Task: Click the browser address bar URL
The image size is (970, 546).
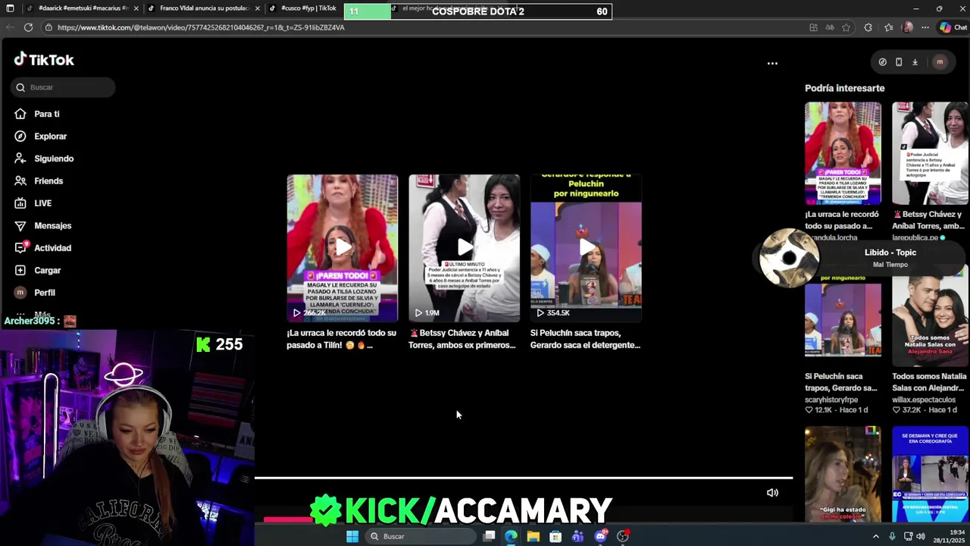Action: (201, 27)
